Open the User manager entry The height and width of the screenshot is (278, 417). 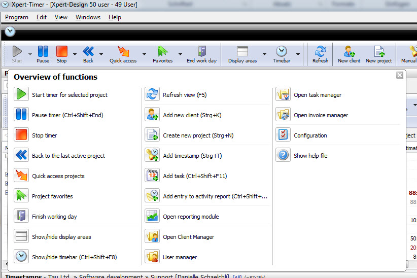click(180, 257)
